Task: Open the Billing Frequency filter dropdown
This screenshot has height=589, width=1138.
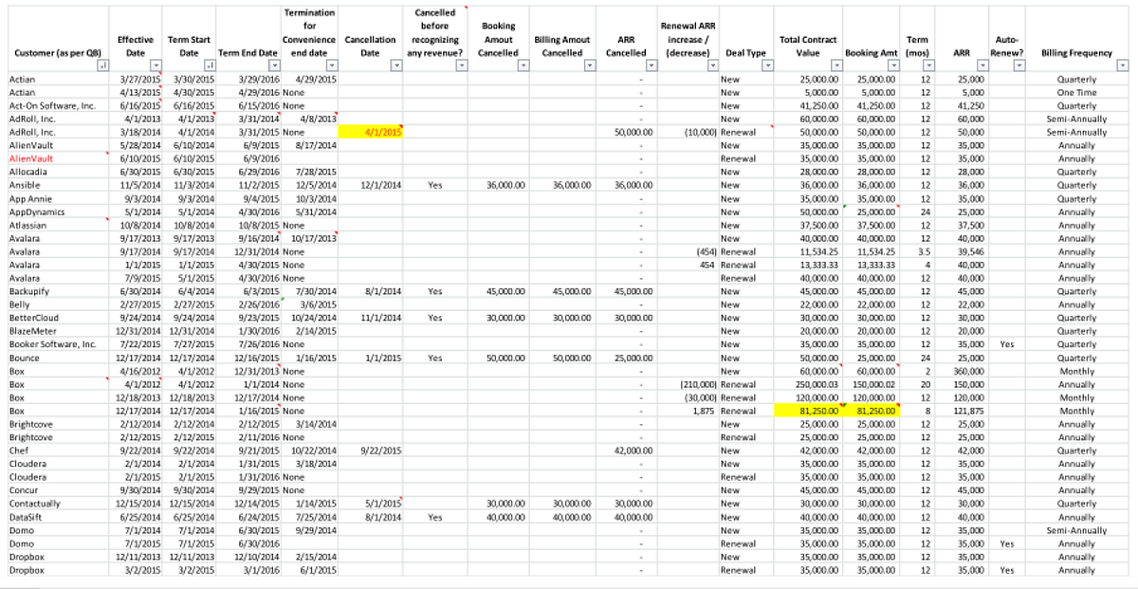Action: (x=1123, y=65)
